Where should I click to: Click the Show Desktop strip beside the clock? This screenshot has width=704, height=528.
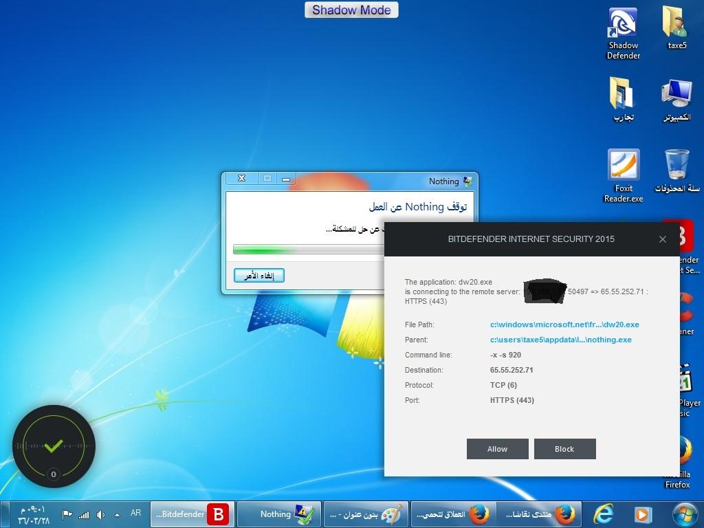tap(4, 514)
